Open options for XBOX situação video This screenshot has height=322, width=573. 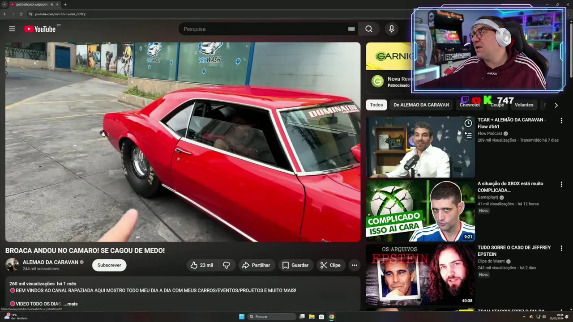[561, 184]
